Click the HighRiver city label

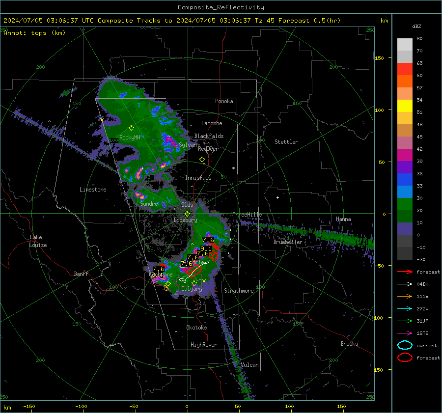pos(204,345)
